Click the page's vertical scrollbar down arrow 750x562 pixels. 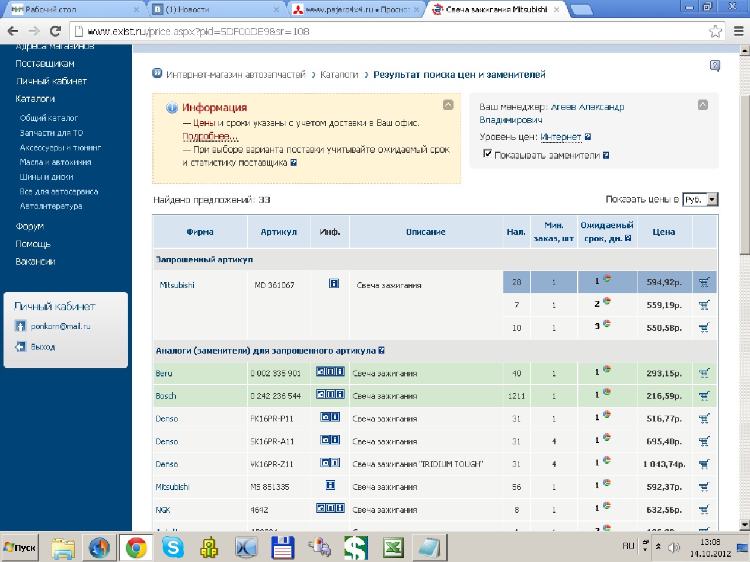[x=745, y=525]
